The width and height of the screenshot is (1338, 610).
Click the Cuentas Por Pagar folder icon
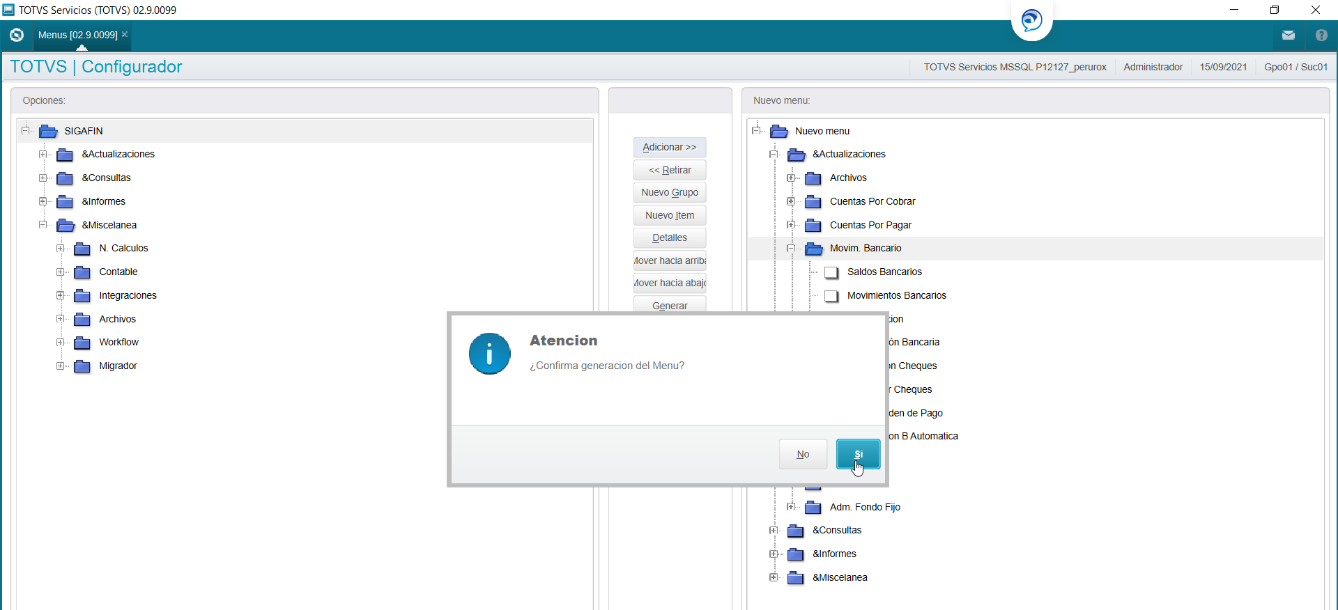point(813,226)
